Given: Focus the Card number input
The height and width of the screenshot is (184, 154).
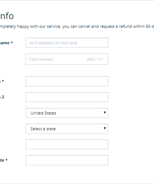Looking at the screenshot, I should pos(55,59).
